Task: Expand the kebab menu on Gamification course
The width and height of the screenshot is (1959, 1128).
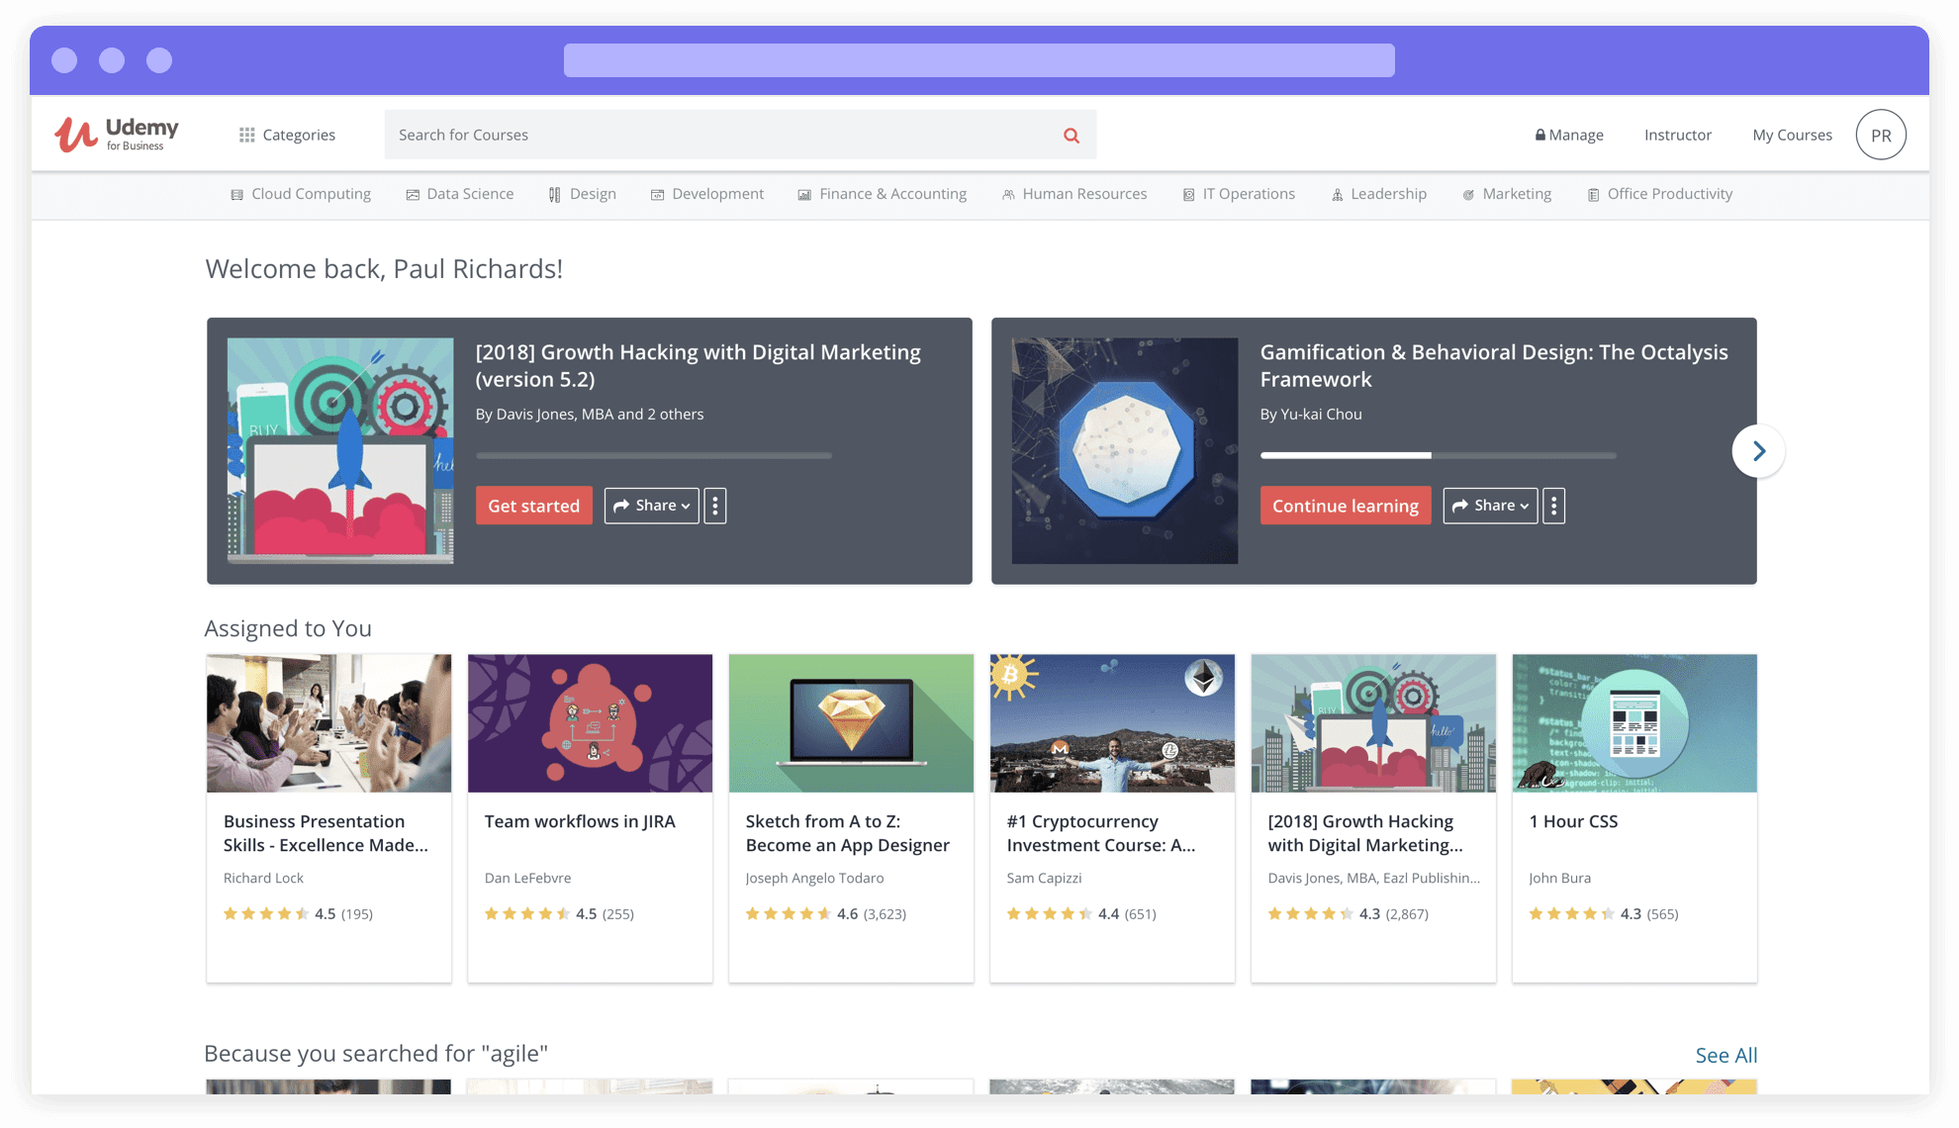Action: click(x=1552, y=506)
